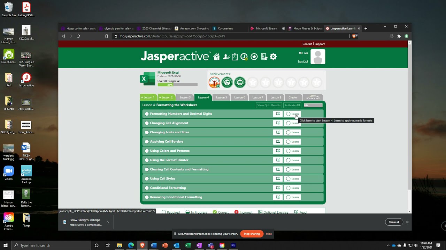446x250 pixels.
Task: Select circle beside Changing Fonts and Sizes
Action: 147,132
